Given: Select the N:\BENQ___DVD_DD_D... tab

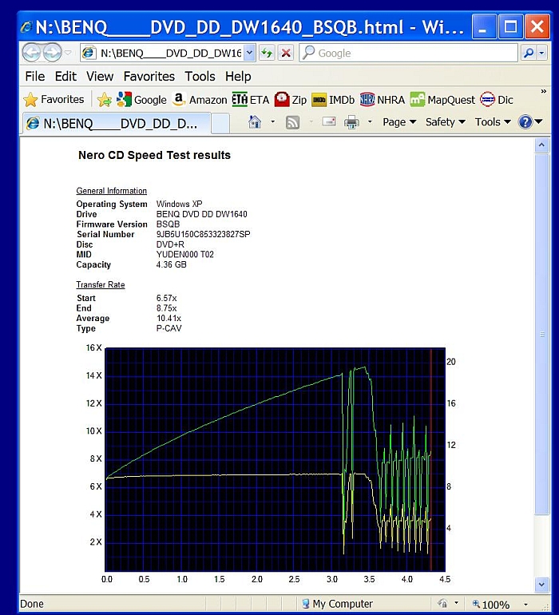Looking at the screenshot, I should click(116, 124).
